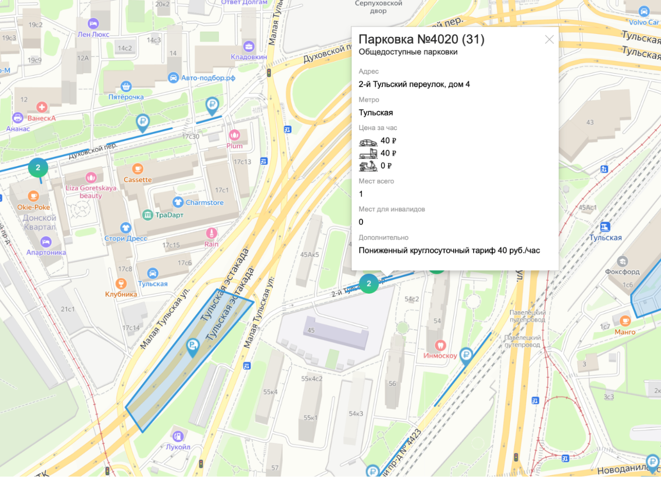Expand the cluster marker 2 on Духовской пер.
This screenshot has height=477, width=661.
[38, 168]
